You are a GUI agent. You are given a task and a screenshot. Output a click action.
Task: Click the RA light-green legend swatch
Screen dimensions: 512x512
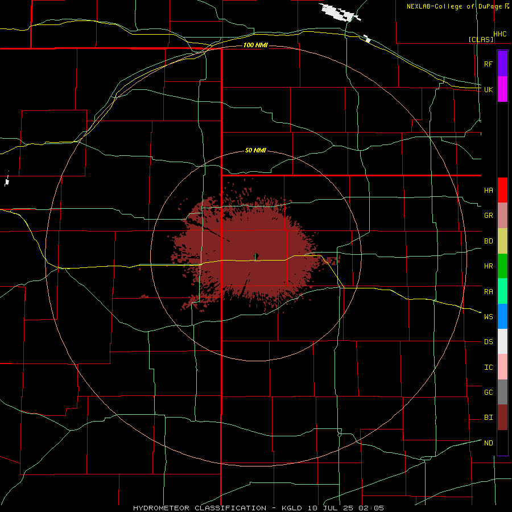502,291
